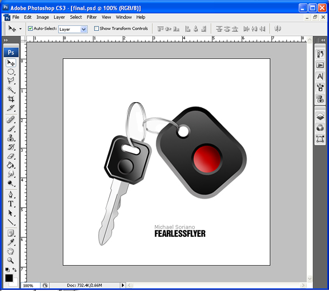Screen dimensions: 329x291
Task: Open the Brushes panel from the dock
Action: point(320,87)
